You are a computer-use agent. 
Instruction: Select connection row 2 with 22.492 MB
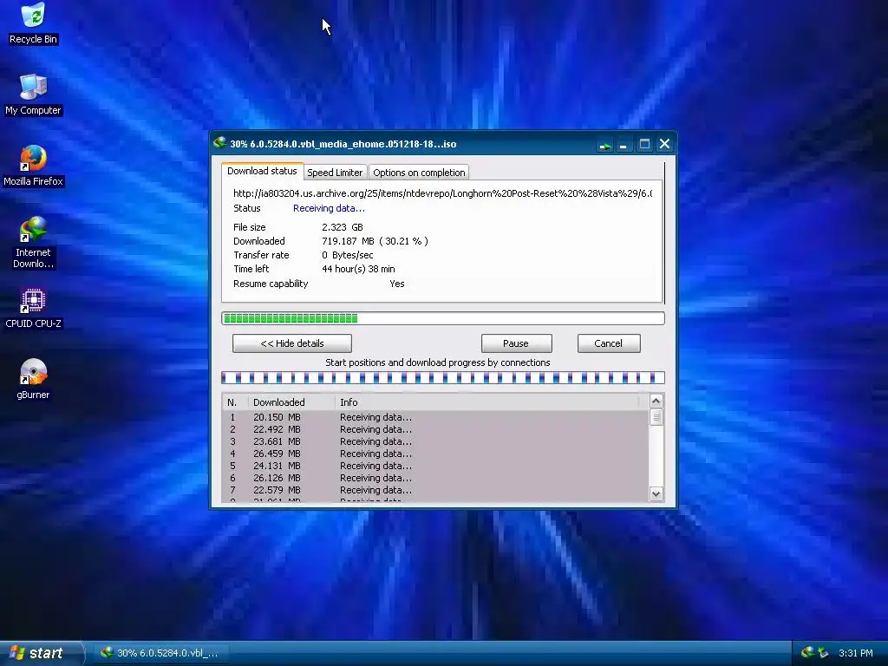[435, 429]
